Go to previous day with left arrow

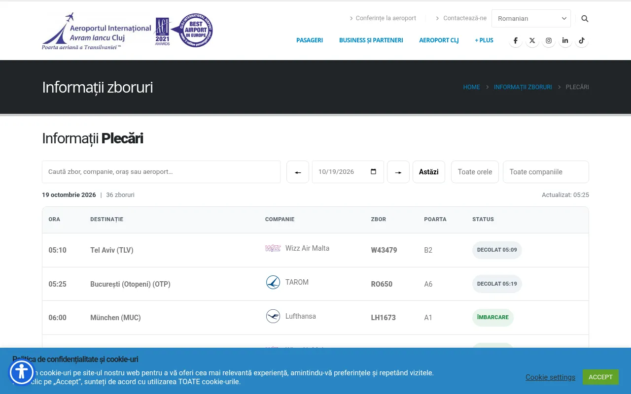298,172
